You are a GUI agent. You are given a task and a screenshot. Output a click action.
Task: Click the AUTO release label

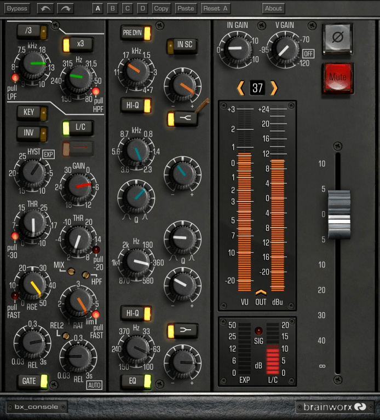coord(94,386)
